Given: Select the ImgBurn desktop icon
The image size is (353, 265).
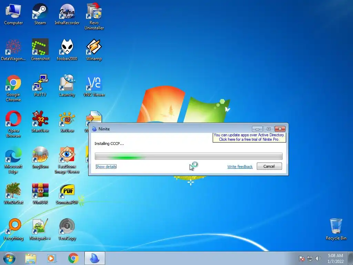Looking at the screenshot, I should (x=40, y=157).
